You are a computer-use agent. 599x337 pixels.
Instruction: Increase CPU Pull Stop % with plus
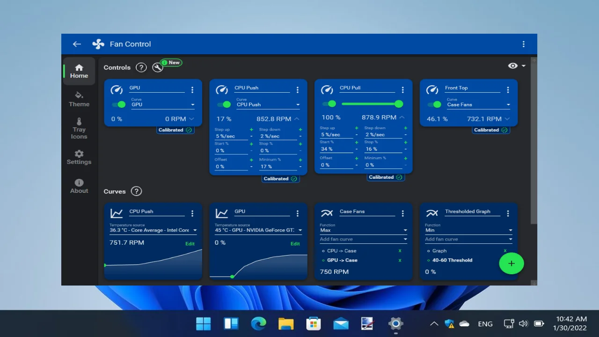click(406, 142)
